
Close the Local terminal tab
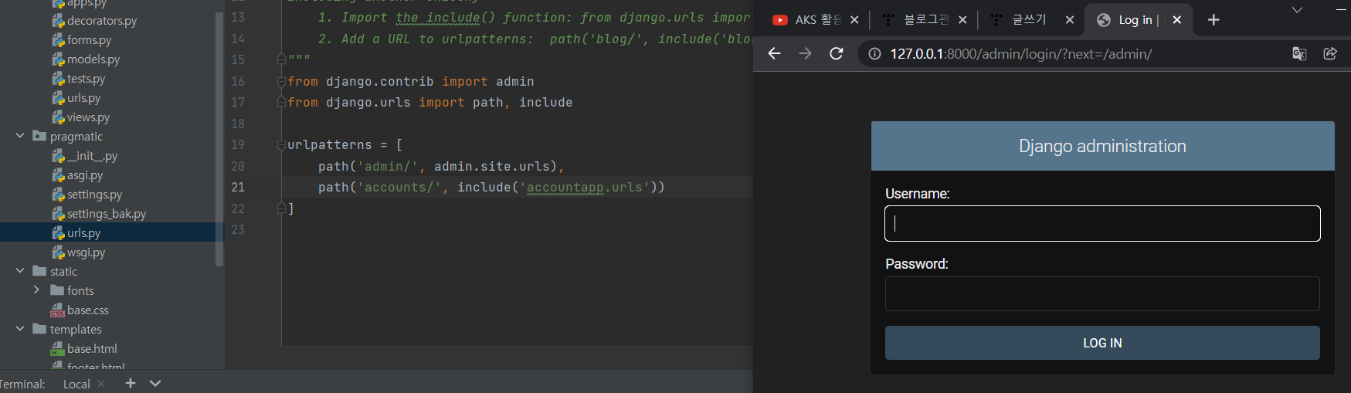click(101, 384)
